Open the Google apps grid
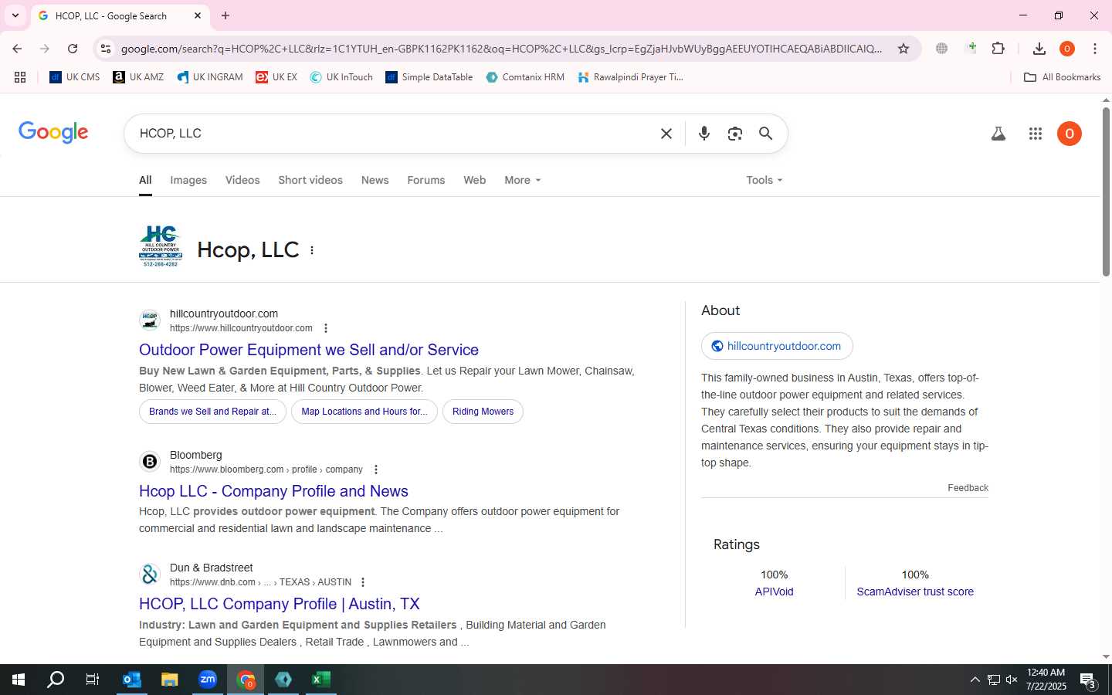 [x=1036, y=134]
